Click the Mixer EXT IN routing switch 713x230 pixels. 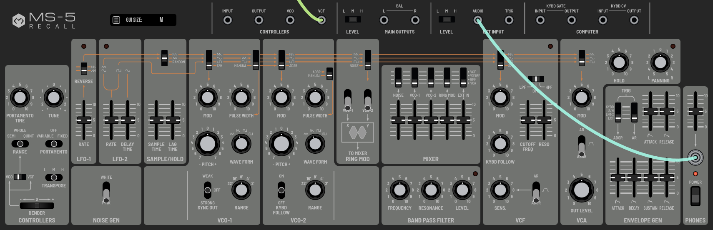click(463, 77)
